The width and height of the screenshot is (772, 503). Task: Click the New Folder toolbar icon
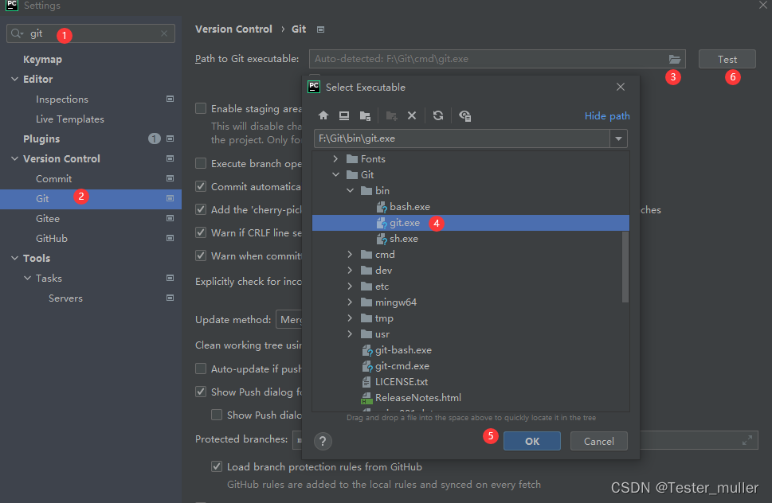391,115
